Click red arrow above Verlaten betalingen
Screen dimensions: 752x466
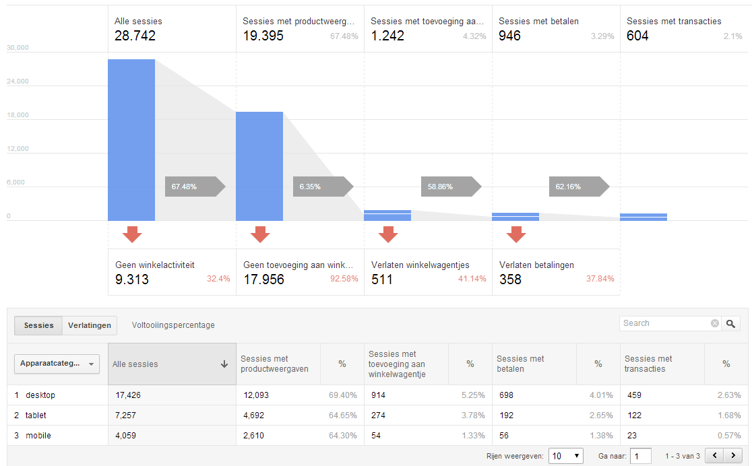pyautogui.click(x=516, y=234)
